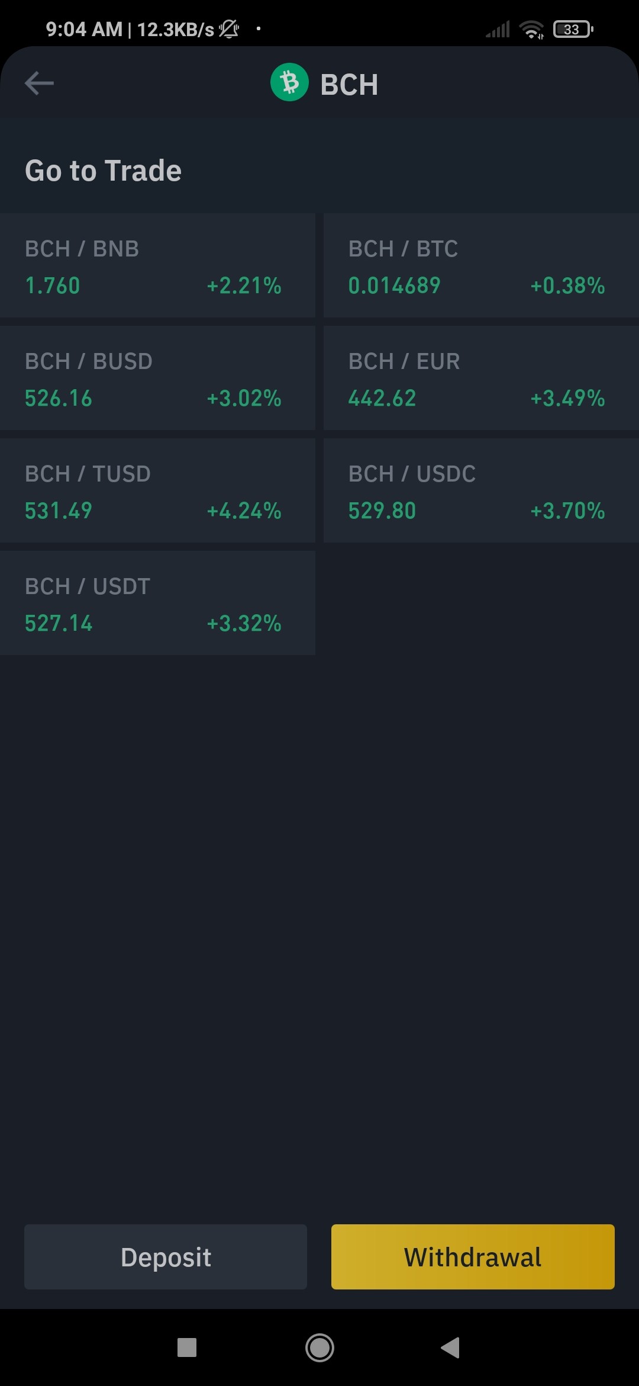Tap the Android back triangle icon
Viewport: 639px width, 1386px height.
tap(450, 1347)
